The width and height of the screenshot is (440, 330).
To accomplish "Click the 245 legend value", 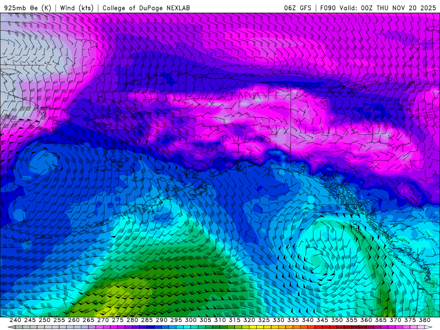I will tap(30, 320).
